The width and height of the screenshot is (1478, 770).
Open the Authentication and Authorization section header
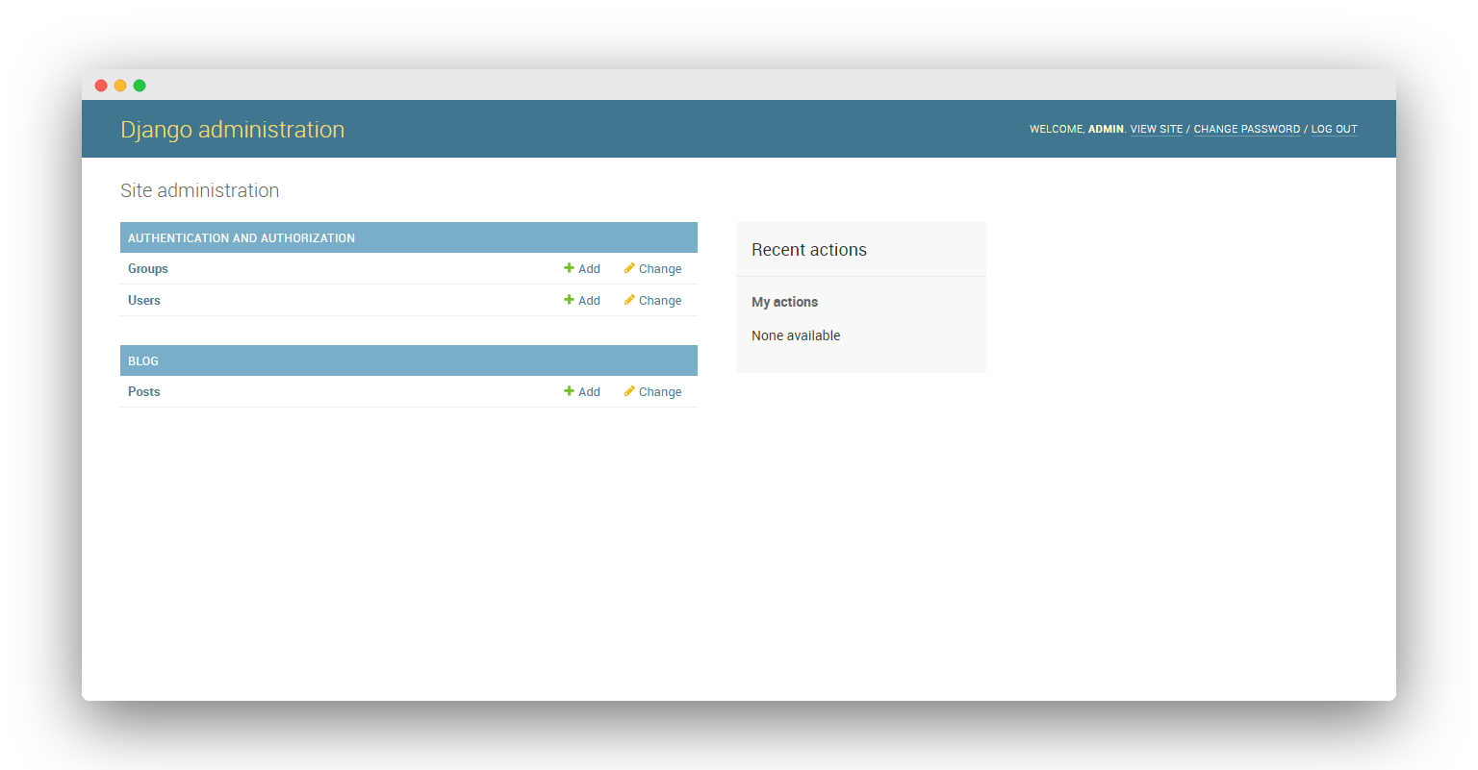click(x=242, y=238)
